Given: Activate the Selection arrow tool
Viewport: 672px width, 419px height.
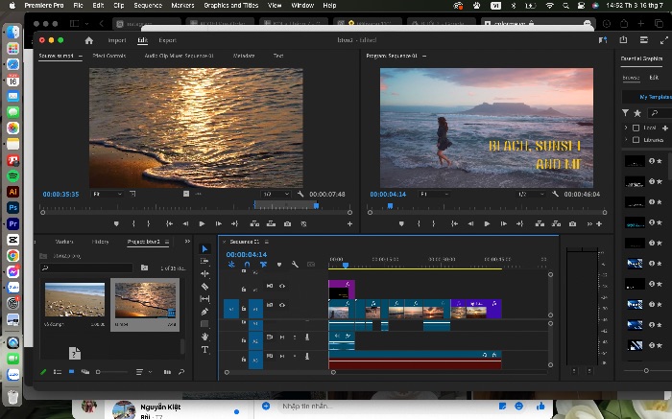Looking at the screenshot, I should pyautogui.click(x=204, y=248).
